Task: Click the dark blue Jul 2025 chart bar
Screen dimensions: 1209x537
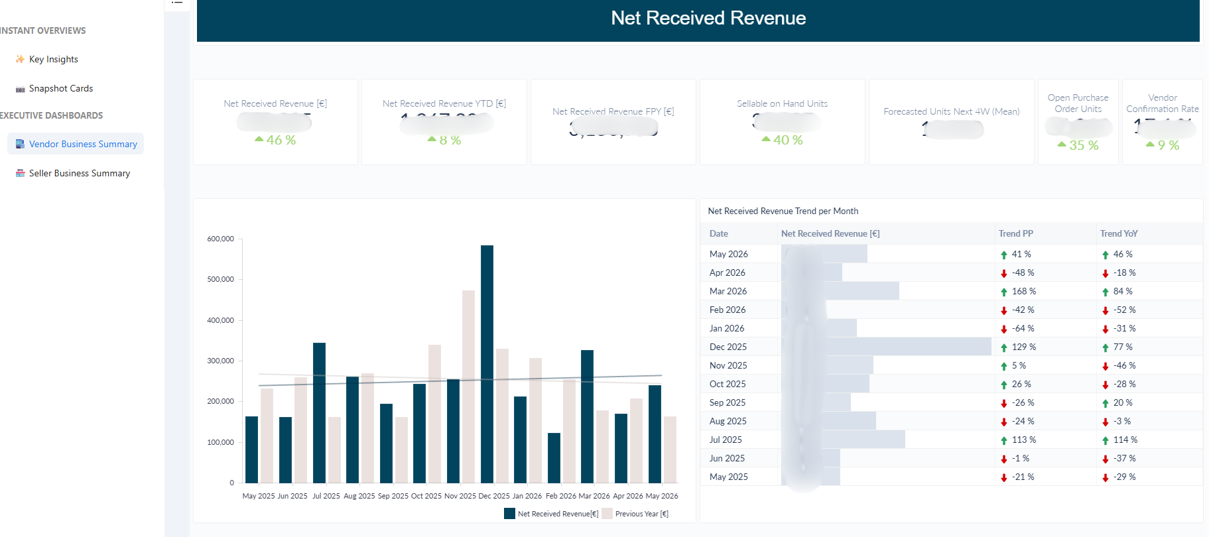Action: click(319, 412)
